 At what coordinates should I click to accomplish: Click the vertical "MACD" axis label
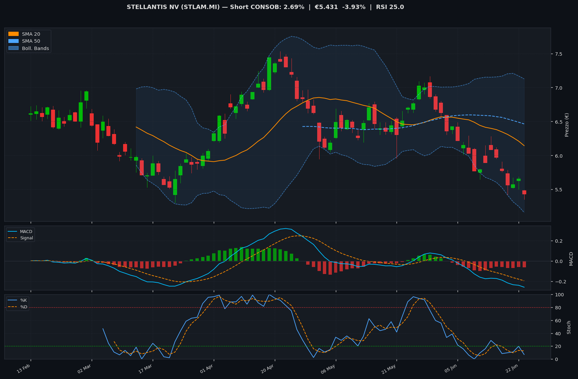pyautogui.click(x=571, y=259)
